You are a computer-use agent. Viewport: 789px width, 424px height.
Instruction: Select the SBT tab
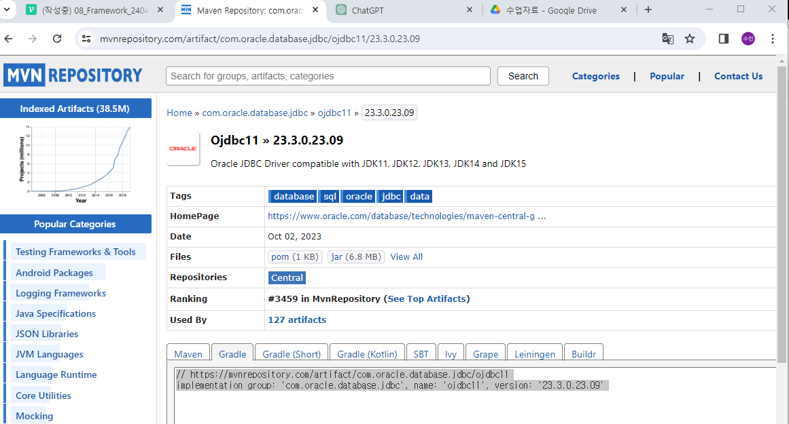point(421,353)
